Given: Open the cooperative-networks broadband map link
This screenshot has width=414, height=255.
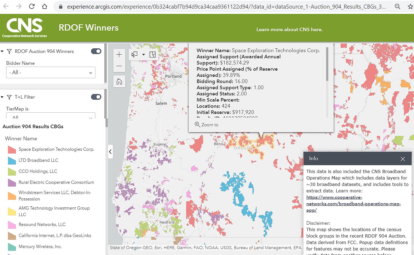Looking at the screenshot, I should click(353, 204).
